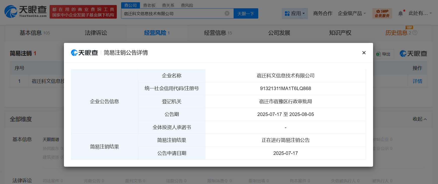Expand the 企业级产品 dropdown
The height and width of the screenshot is (184, 438).
coord(352,13)
